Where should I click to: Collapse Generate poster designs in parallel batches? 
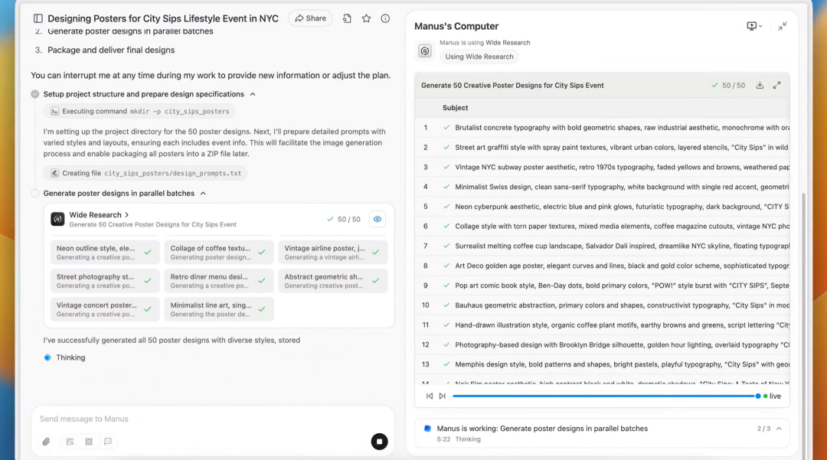coord(203,194)
